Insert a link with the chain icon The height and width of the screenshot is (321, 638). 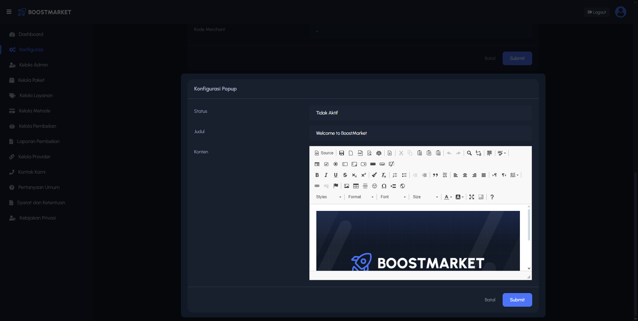(x=317, y=186)
